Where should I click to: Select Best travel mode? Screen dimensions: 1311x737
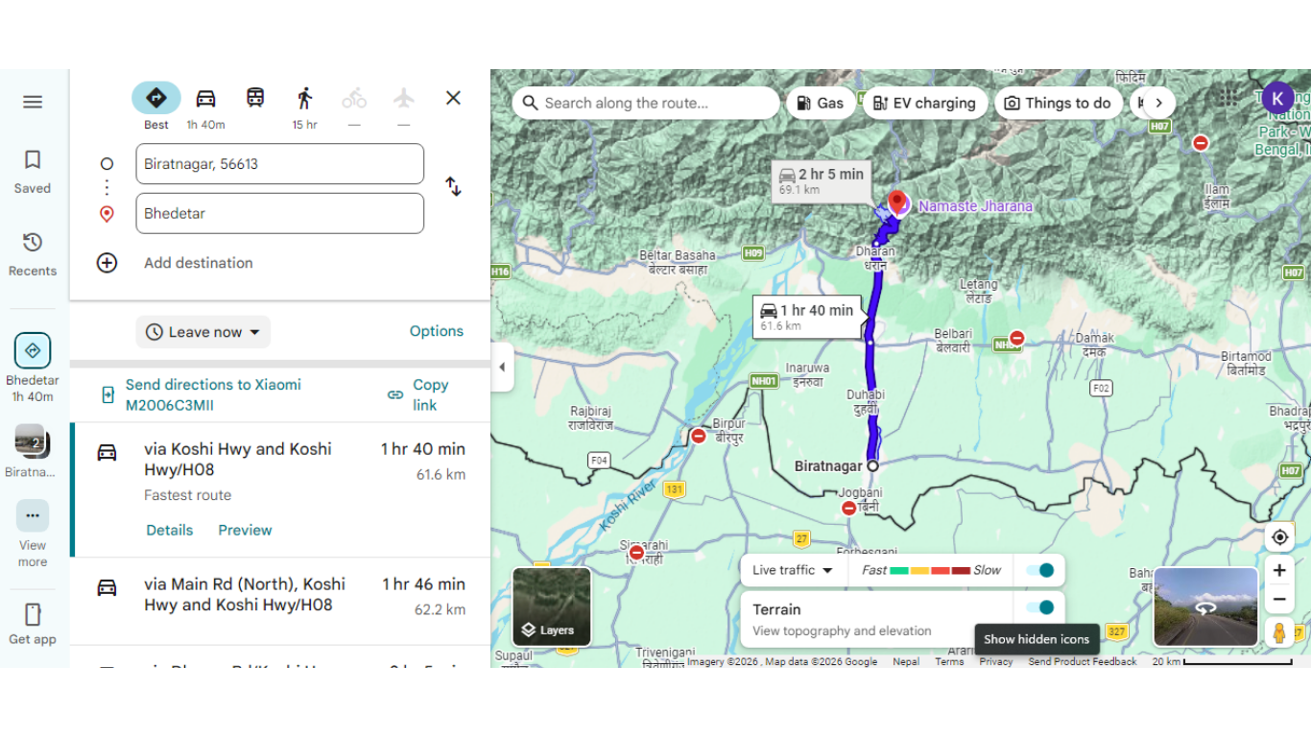point(156,106)
